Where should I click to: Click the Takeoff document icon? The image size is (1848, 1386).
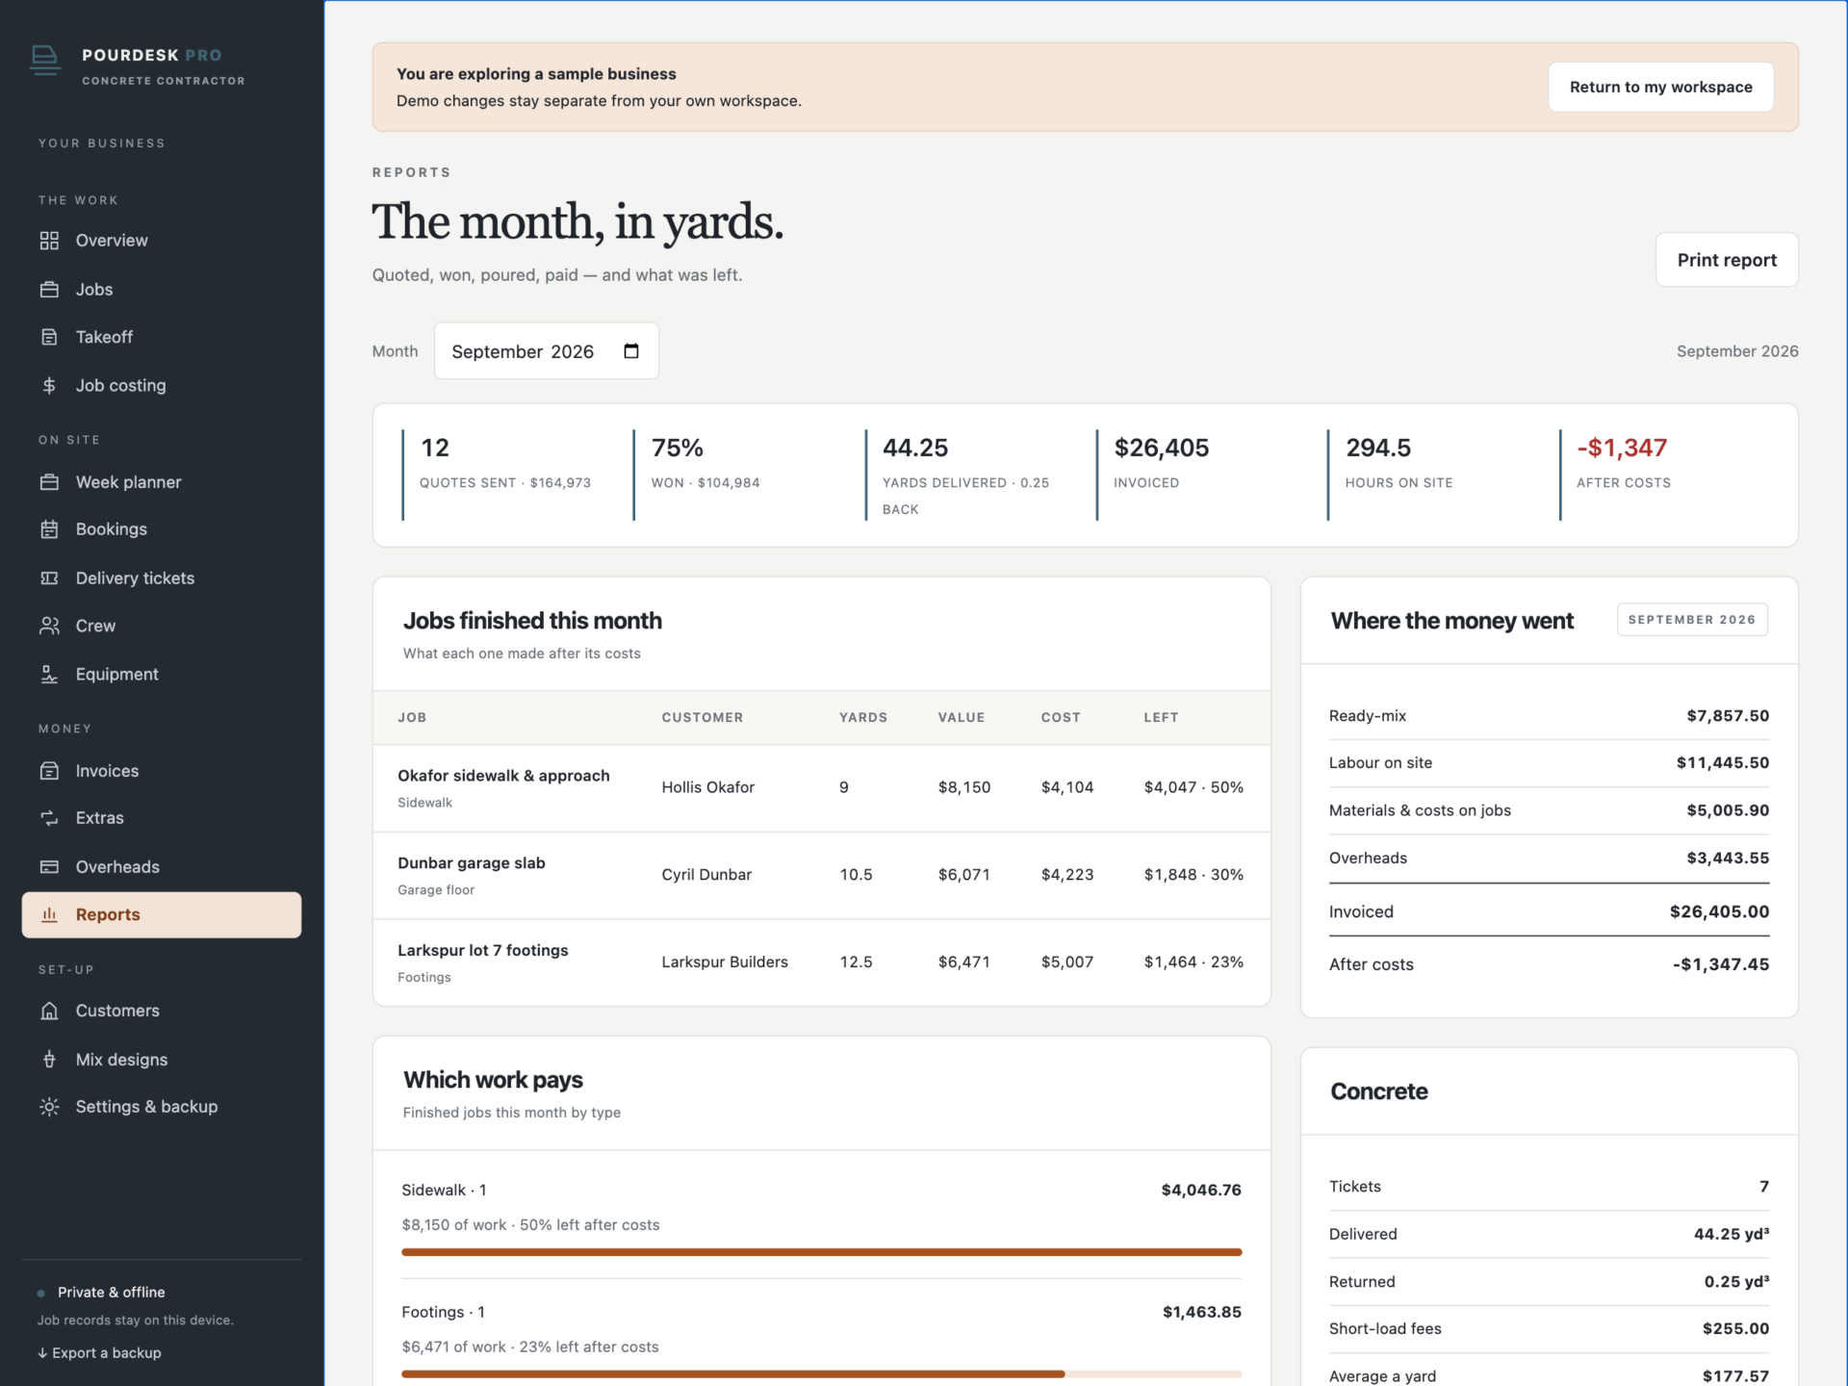[x=49, y=337]
